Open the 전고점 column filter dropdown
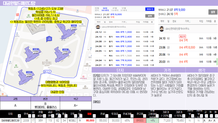Screen dimensions: 218x123 click(x=144, y=116)
